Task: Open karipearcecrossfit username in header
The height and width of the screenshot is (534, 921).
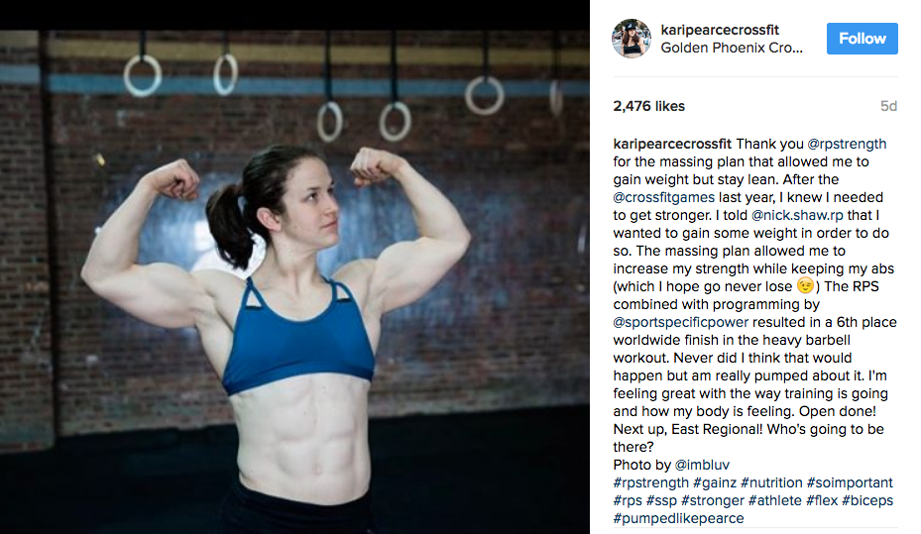Action: coord(720,30)
